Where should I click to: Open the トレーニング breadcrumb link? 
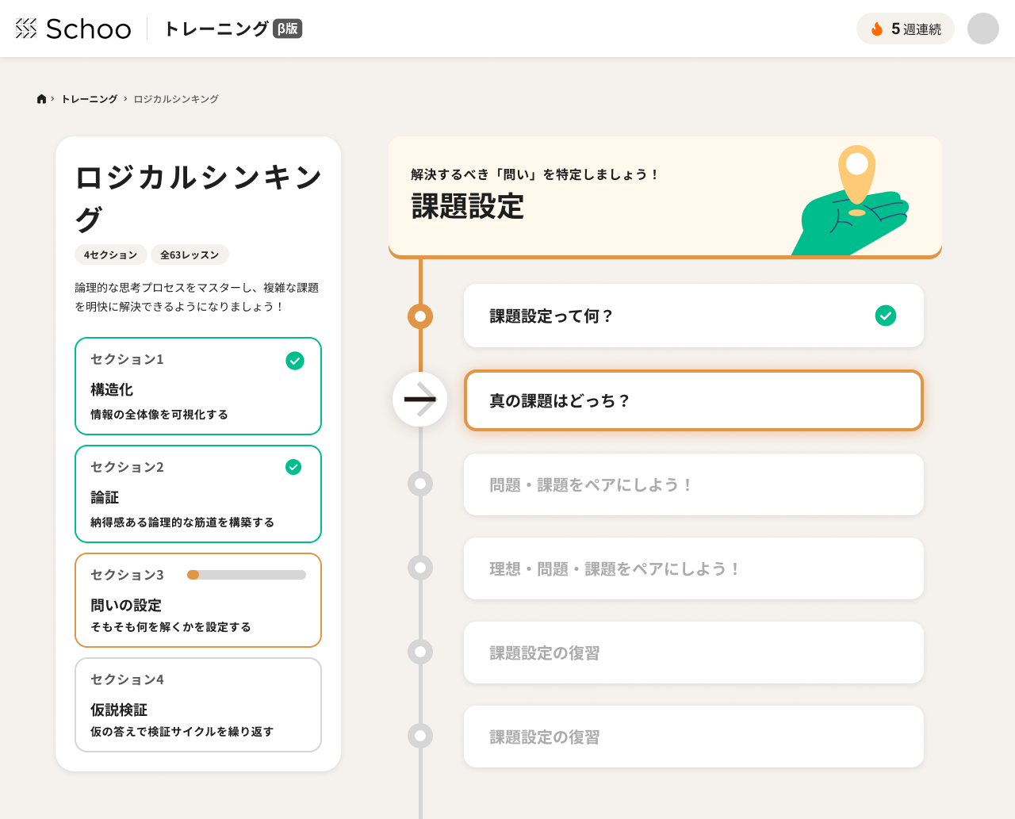tap(90, 99)
